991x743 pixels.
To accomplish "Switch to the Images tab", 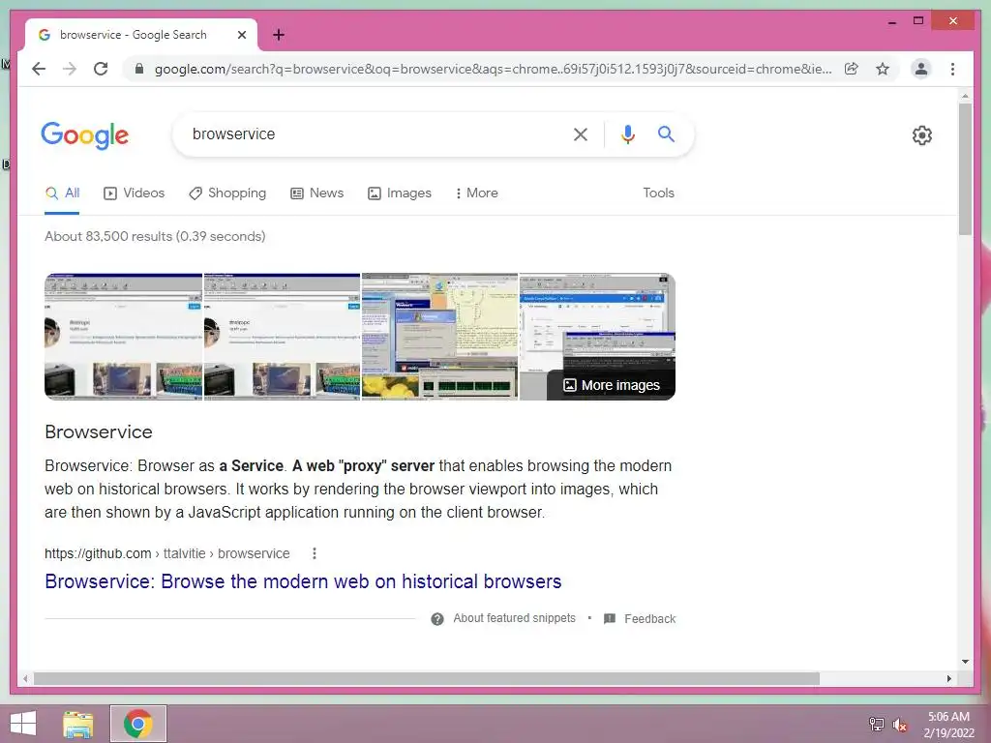I will pos(400,193).
